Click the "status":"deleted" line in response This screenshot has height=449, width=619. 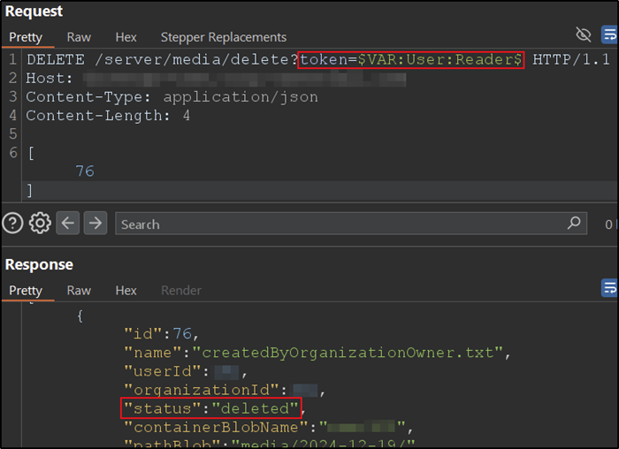click(x=211, y=408)
